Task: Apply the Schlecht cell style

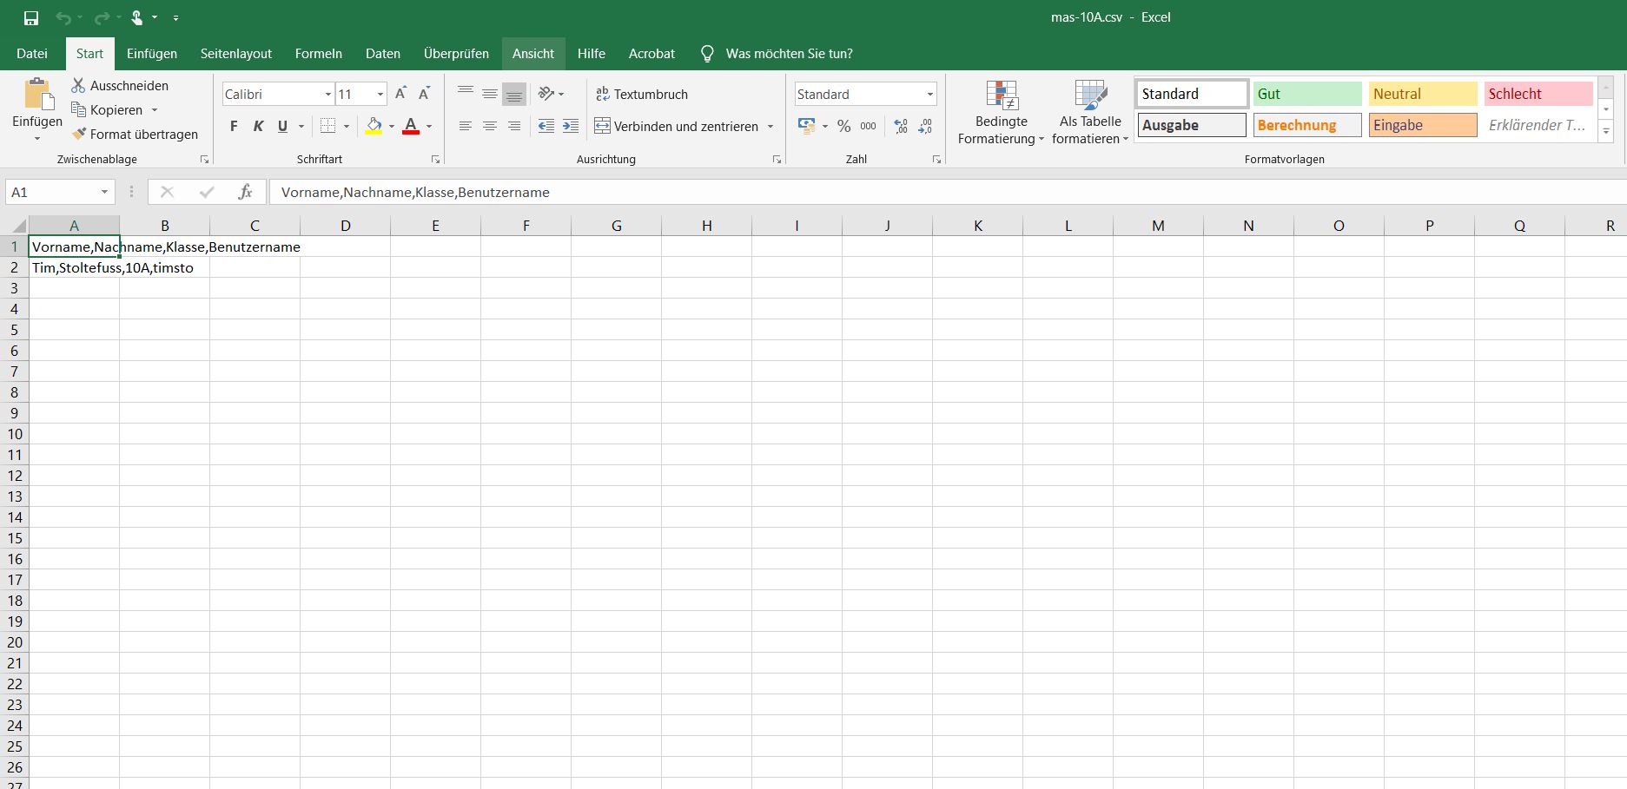Action: (x=1538, y=94)
